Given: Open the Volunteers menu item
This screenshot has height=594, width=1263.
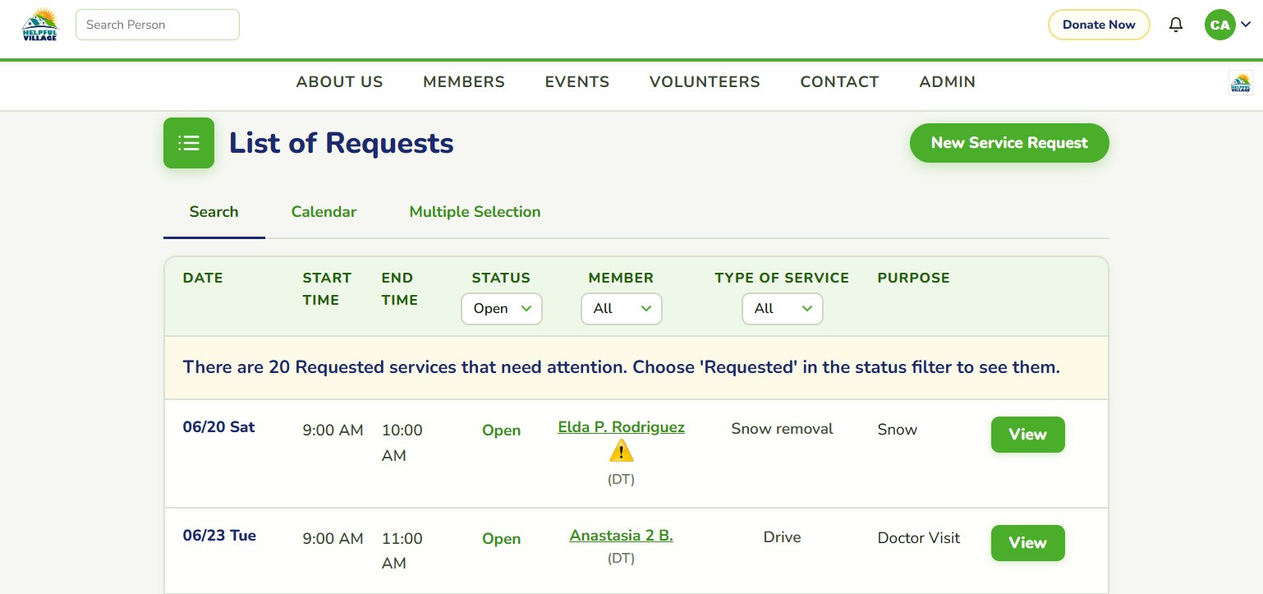Looking at the screenshot, I should 705,82.
